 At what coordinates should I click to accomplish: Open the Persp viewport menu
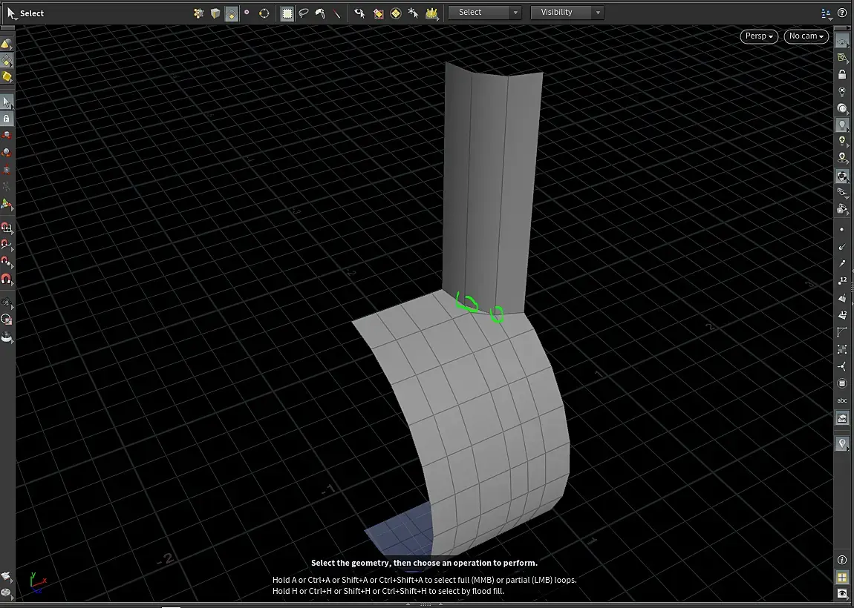(759, 36)
